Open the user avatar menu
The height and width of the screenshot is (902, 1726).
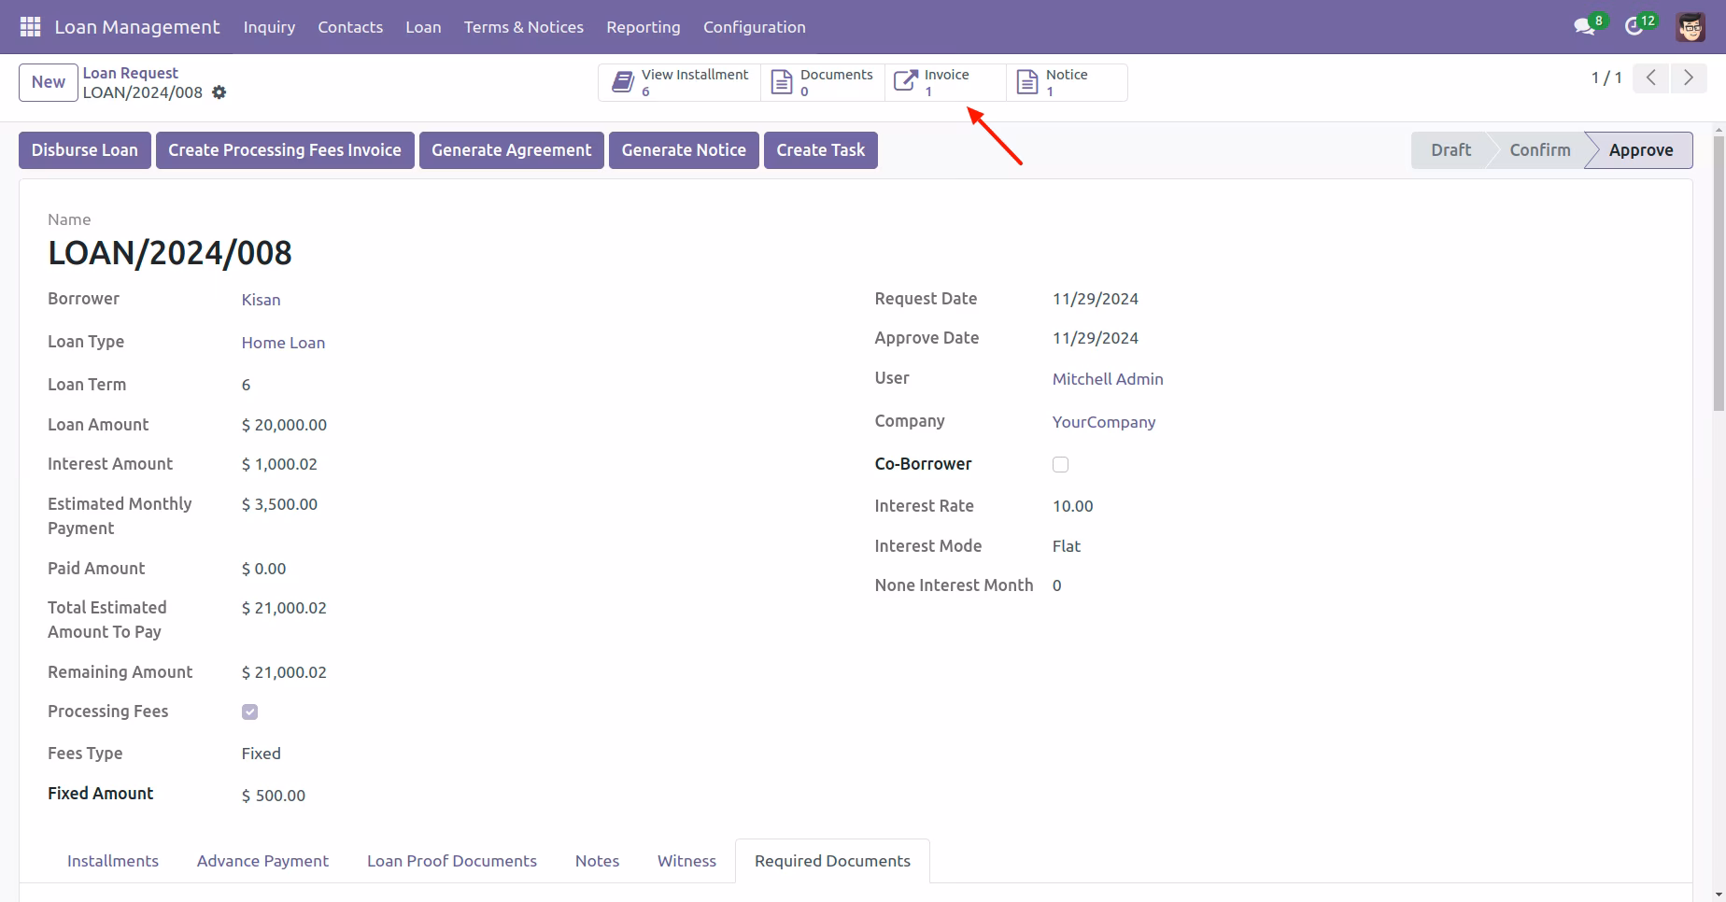pyautogui.click(x=1691, y=27)
